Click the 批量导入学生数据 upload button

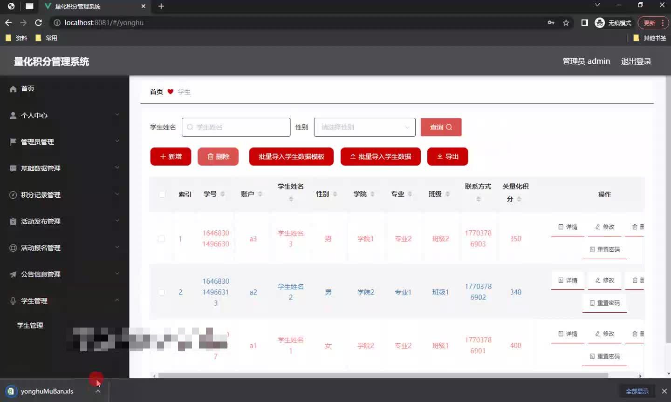pos(380,156)
